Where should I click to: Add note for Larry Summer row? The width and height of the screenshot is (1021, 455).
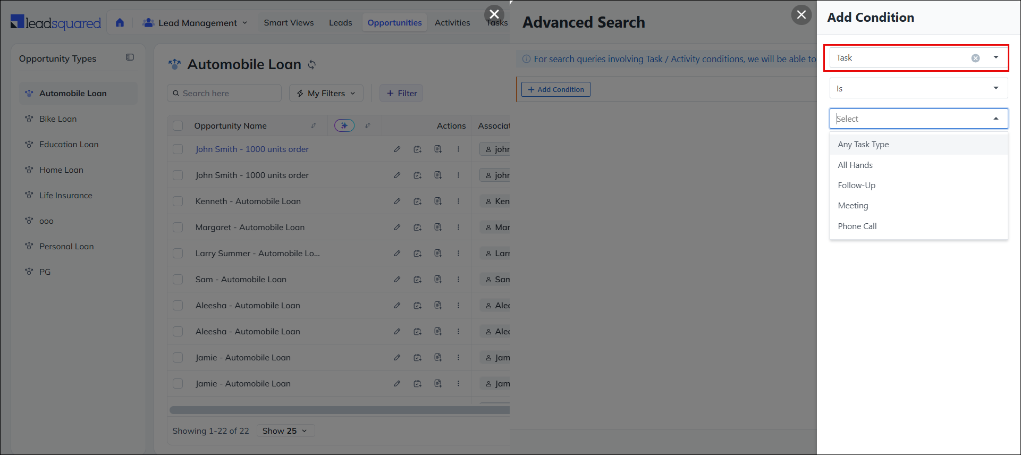438,254
